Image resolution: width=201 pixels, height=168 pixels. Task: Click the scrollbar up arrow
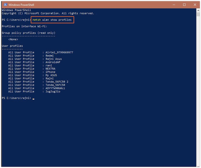click(x=198, y=10)
